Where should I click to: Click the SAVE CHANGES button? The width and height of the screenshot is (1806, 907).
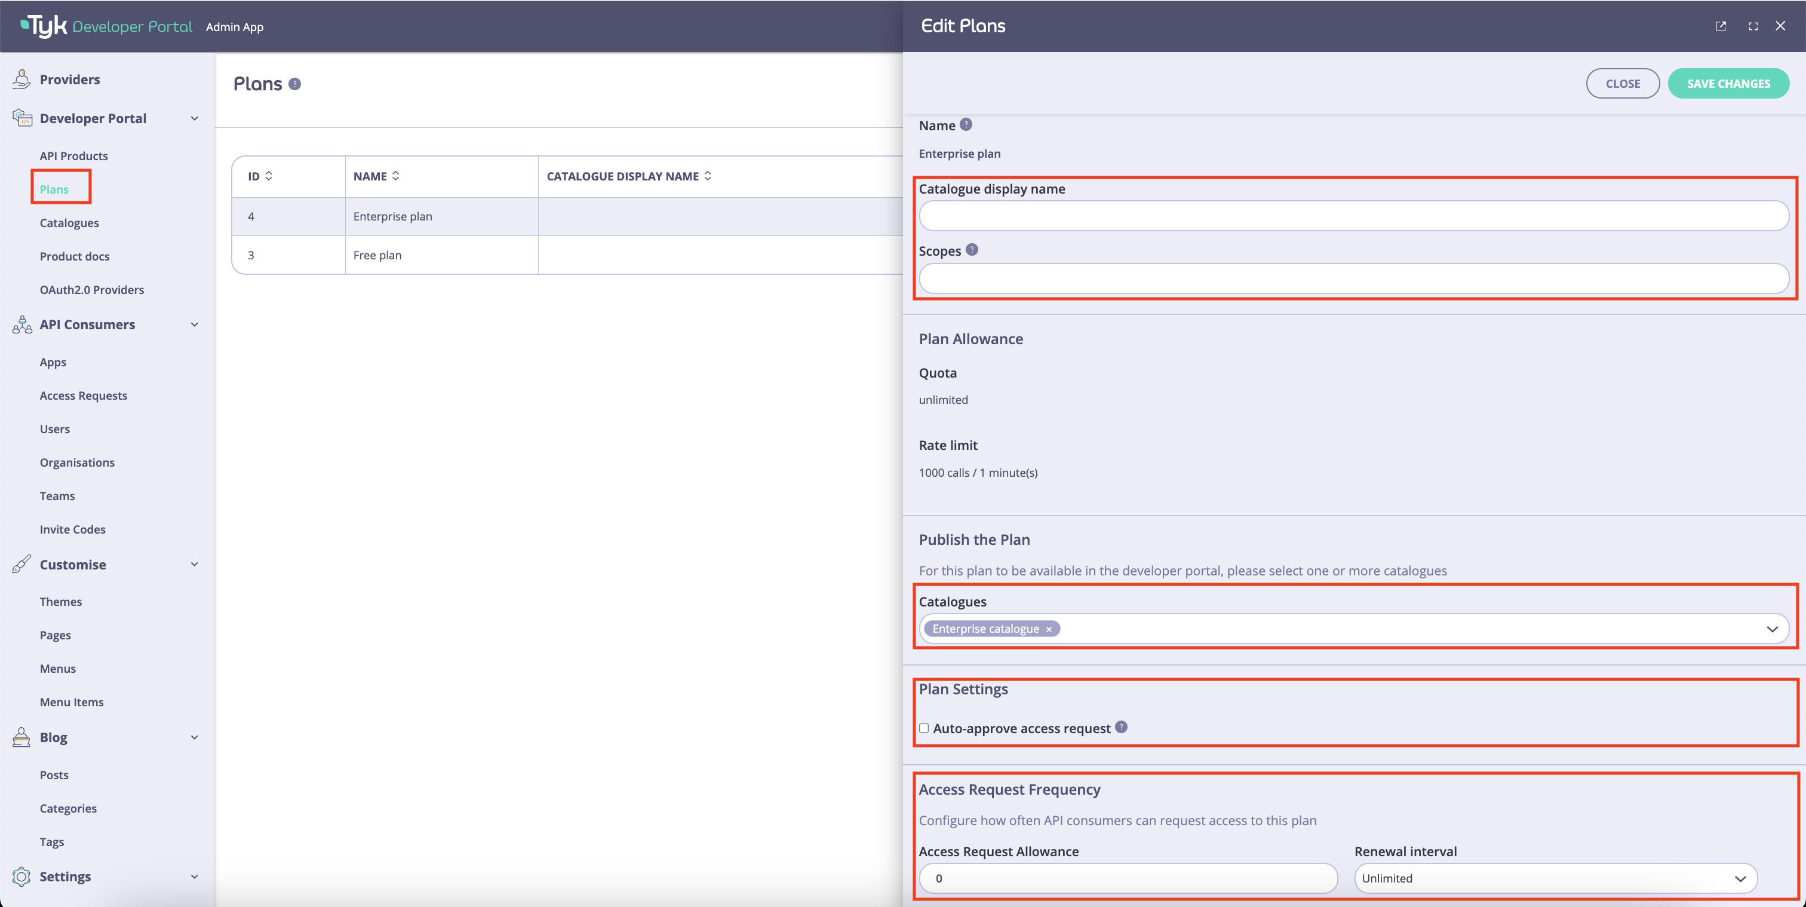point(1728,83)
